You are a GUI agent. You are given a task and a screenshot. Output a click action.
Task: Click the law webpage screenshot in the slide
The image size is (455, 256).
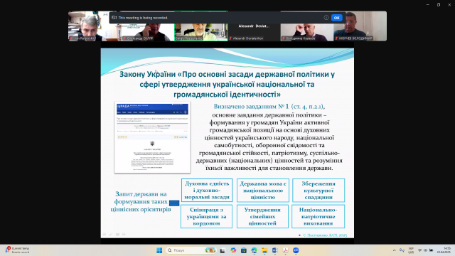(x=152, y=137)
